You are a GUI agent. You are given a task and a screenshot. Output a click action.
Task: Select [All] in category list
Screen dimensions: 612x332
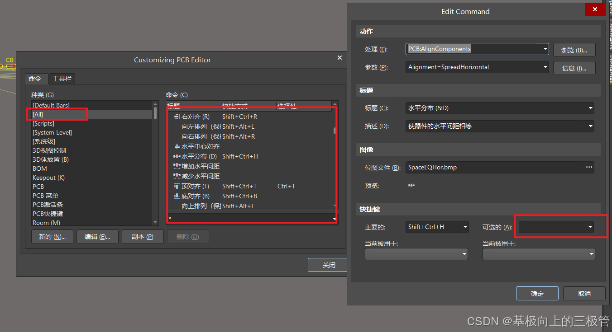pyautogui.click(x=92, y=114)
